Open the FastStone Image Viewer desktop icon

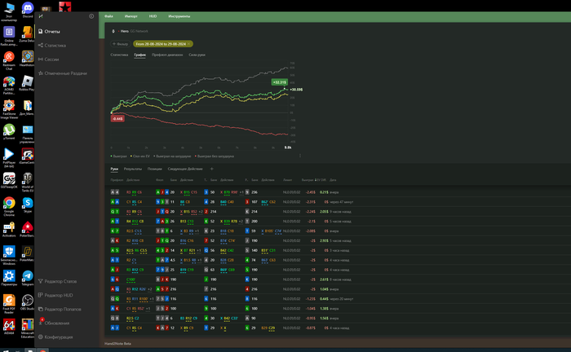coord(9,108)
